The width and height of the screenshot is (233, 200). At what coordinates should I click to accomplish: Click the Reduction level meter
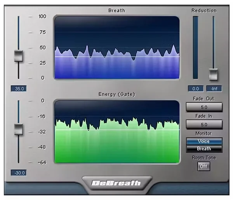195,47
